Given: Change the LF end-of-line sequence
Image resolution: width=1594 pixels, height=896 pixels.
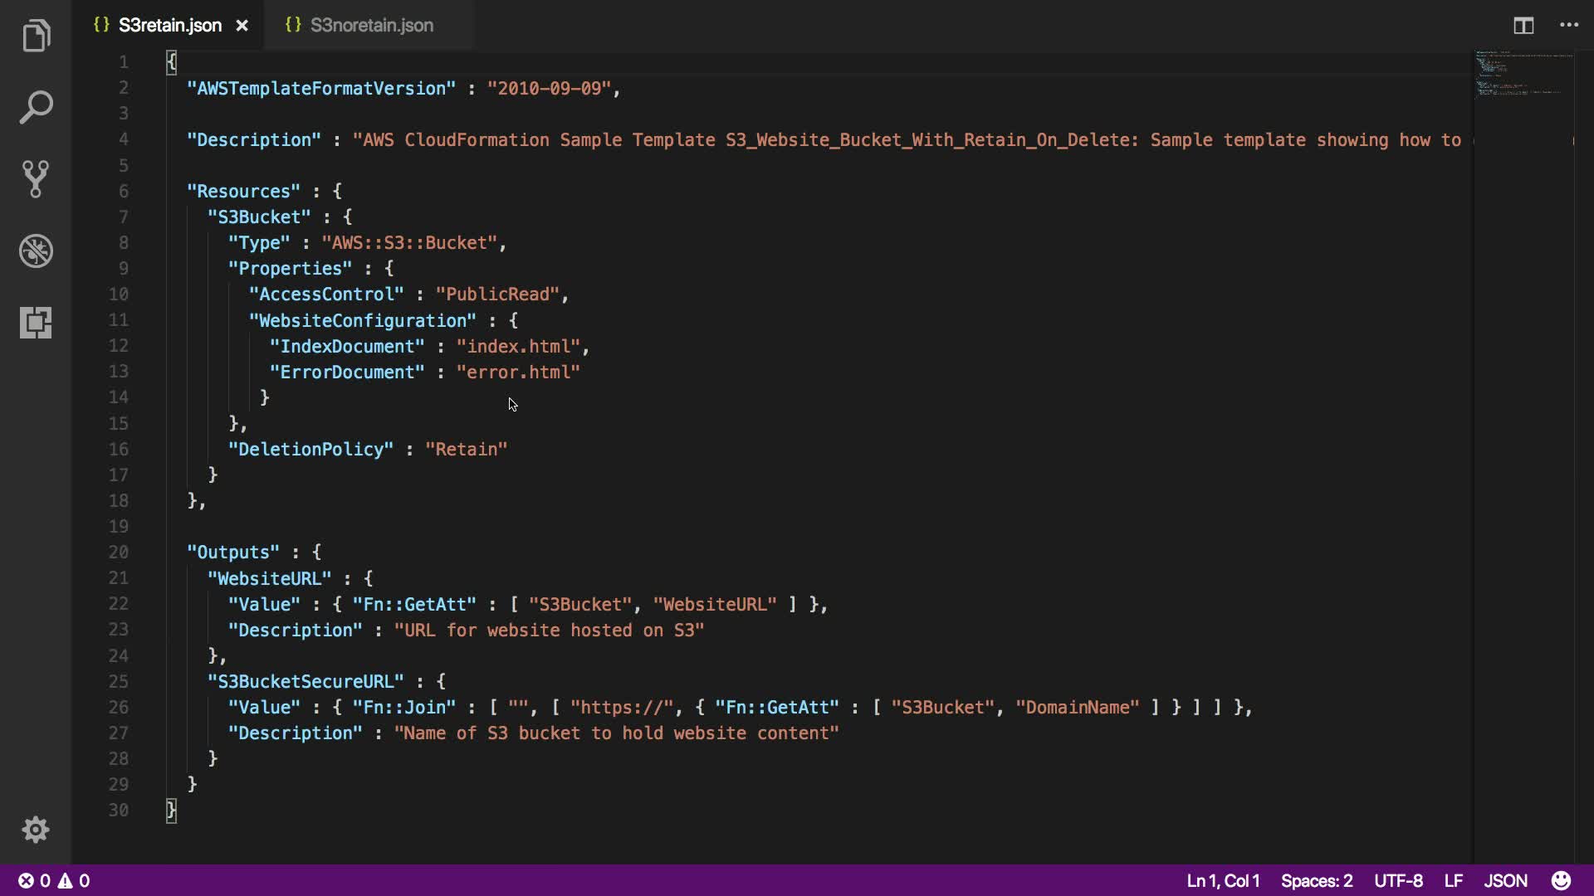Looking at the screenshot, I should (x=1453, y=880).
